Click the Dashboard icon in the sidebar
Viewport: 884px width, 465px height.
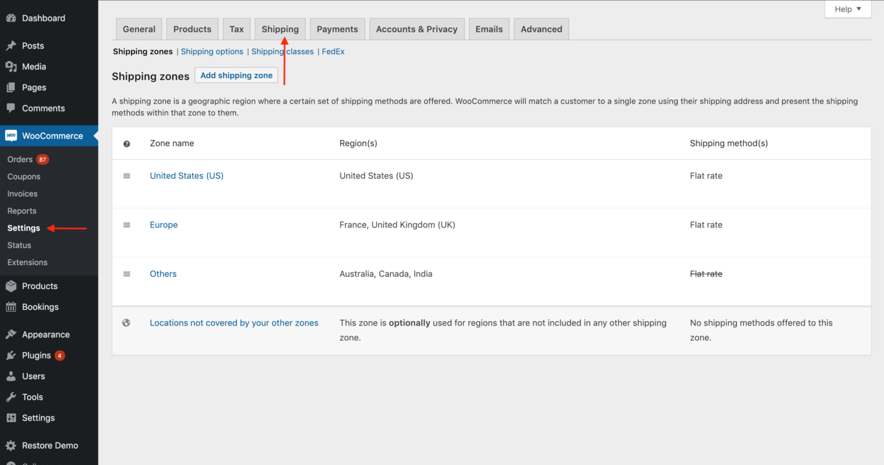point(11,18)
